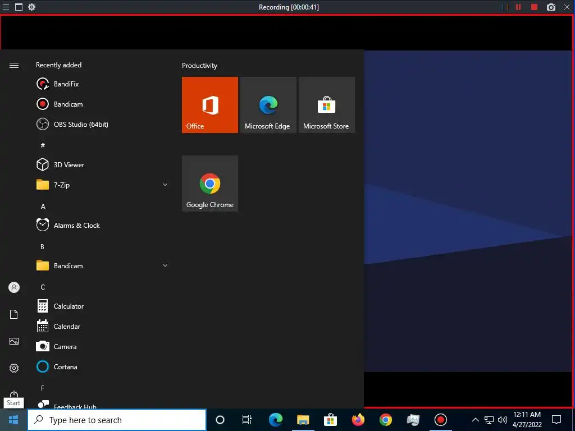Open Bandicam from the taskbar

[440, 420]
